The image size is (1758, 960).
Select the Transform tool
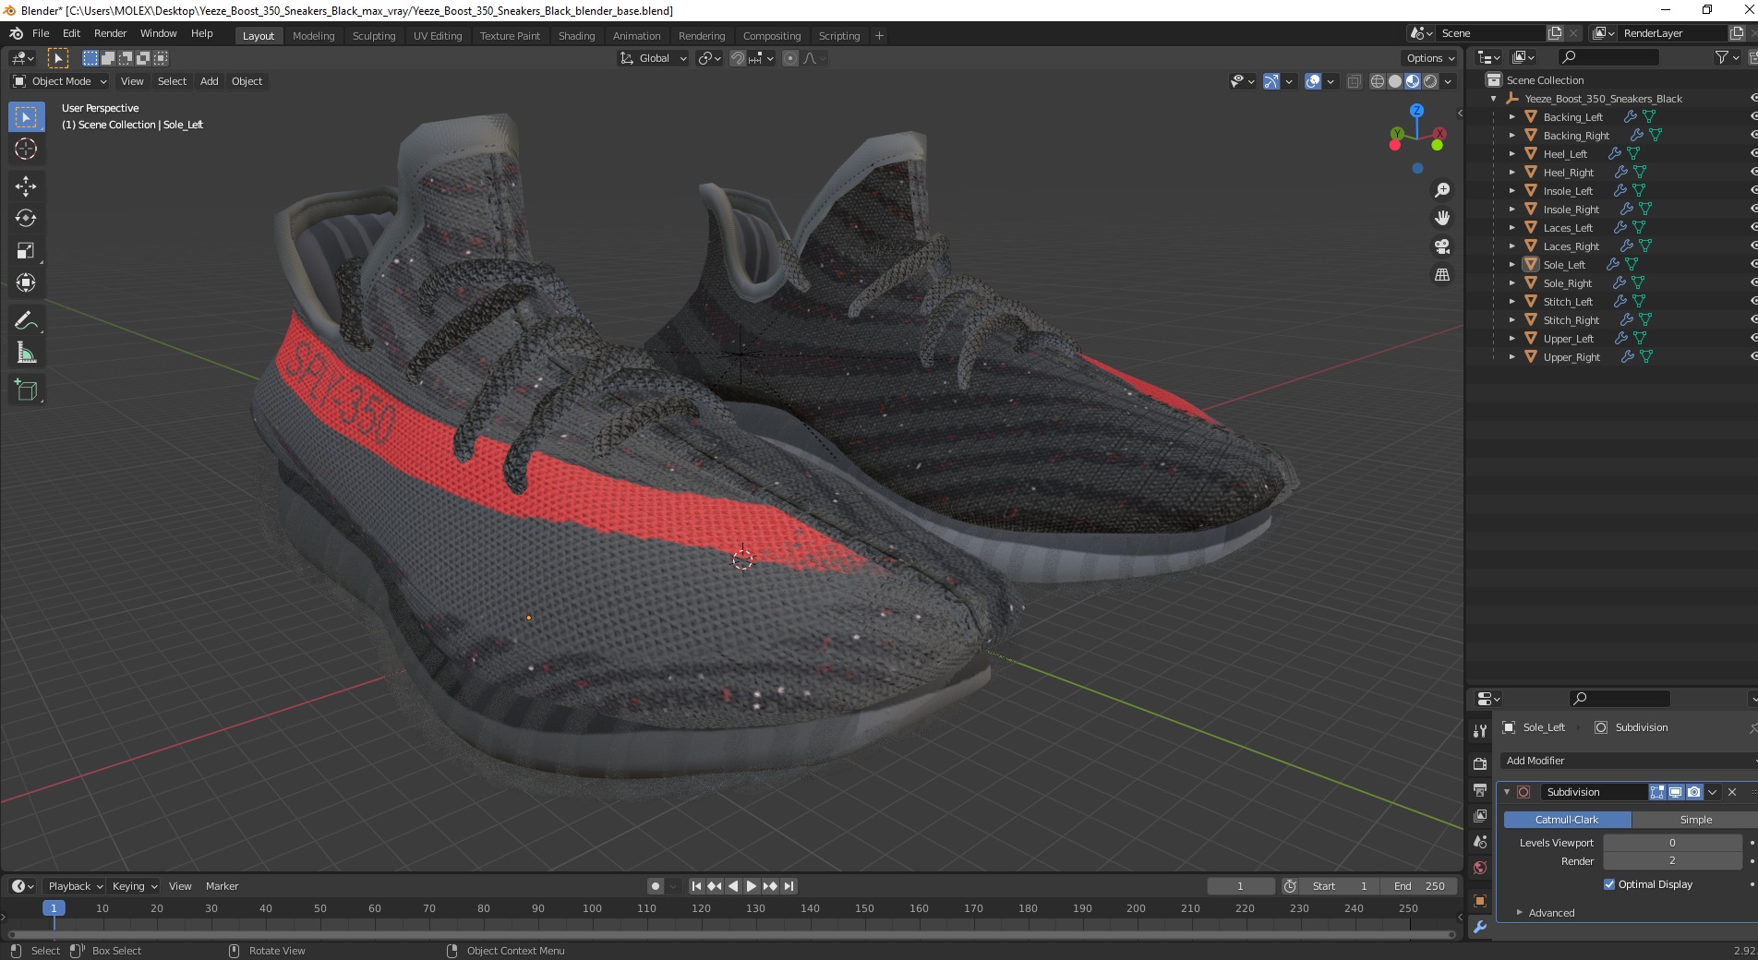click(x=26, y=283)
